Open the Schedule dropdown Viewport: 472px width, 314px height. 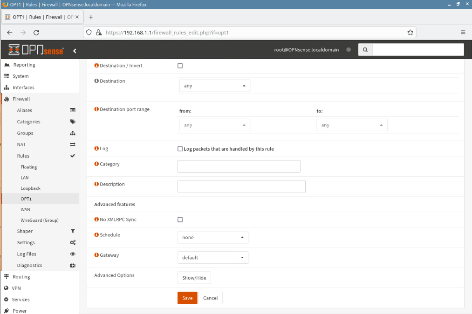click(213, 237)
